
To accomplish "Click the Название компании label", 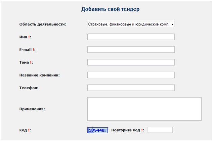I will coord(39,75).
